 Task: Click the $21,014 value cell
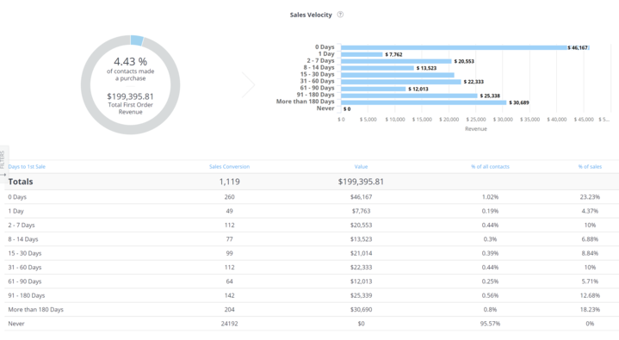362,253
